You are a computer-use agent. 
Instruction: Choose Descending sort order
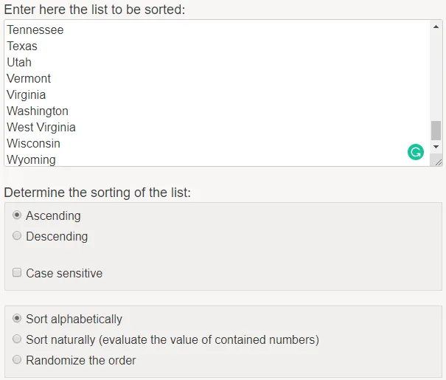17,236
